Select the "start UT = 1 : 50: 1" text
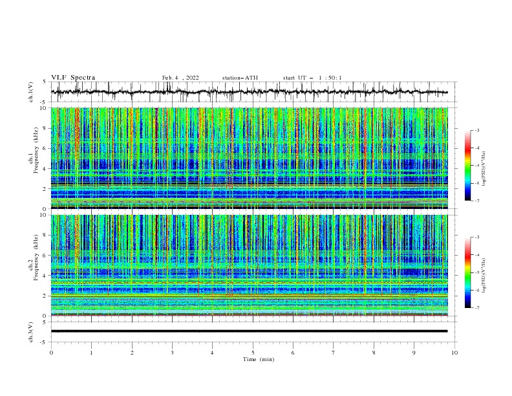512x396 pixels. click(312, 78)
